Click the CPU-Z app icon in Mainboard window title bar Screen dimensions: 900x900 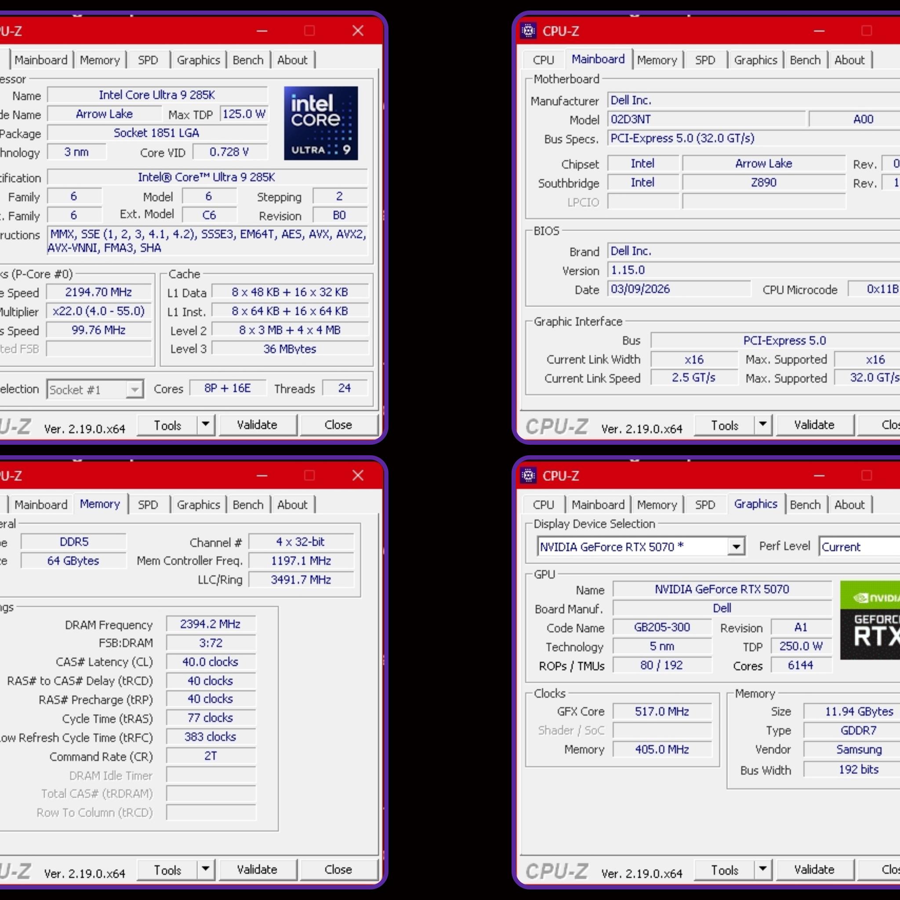[528, 31]
